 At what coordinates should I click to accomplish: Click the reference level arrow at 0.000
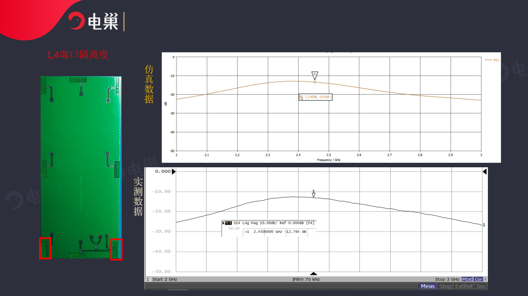click(x=174, y=171)
